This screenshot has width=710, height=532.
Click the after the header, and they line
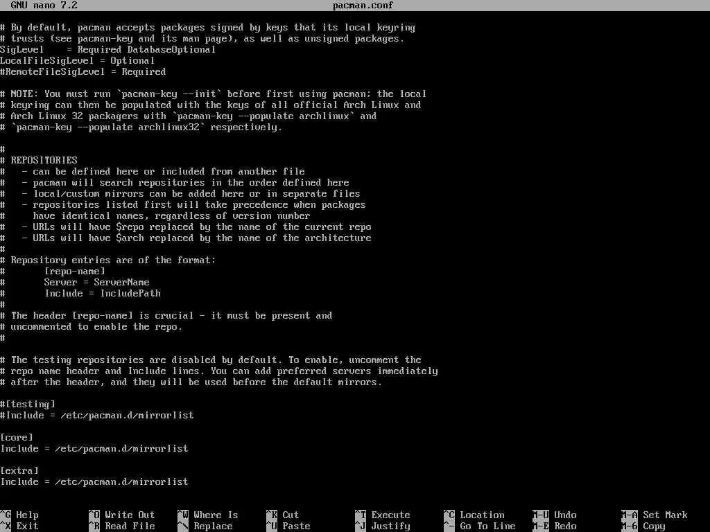191,382
